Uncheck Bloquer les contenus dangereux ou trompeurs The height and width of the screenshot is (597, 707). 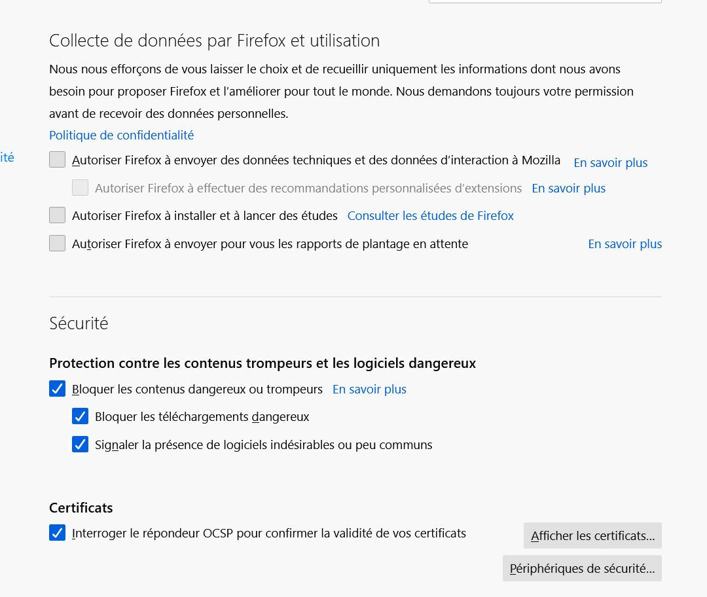pyautogui.click(x=58, y=389)
